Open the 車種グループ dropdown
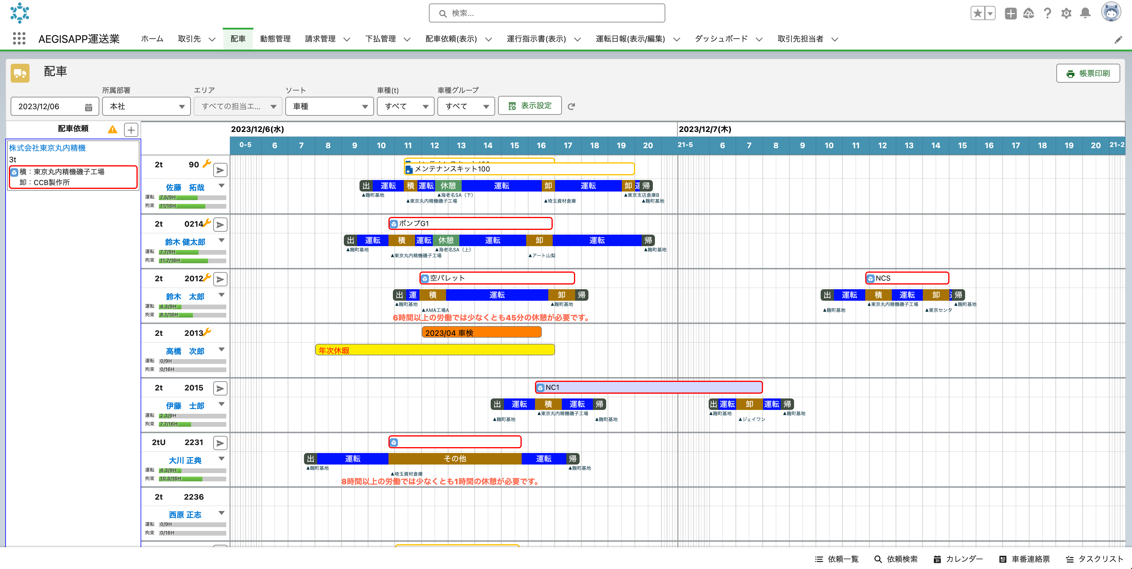Viewport: 1132px width, 569px height. (x=466, y=106)
